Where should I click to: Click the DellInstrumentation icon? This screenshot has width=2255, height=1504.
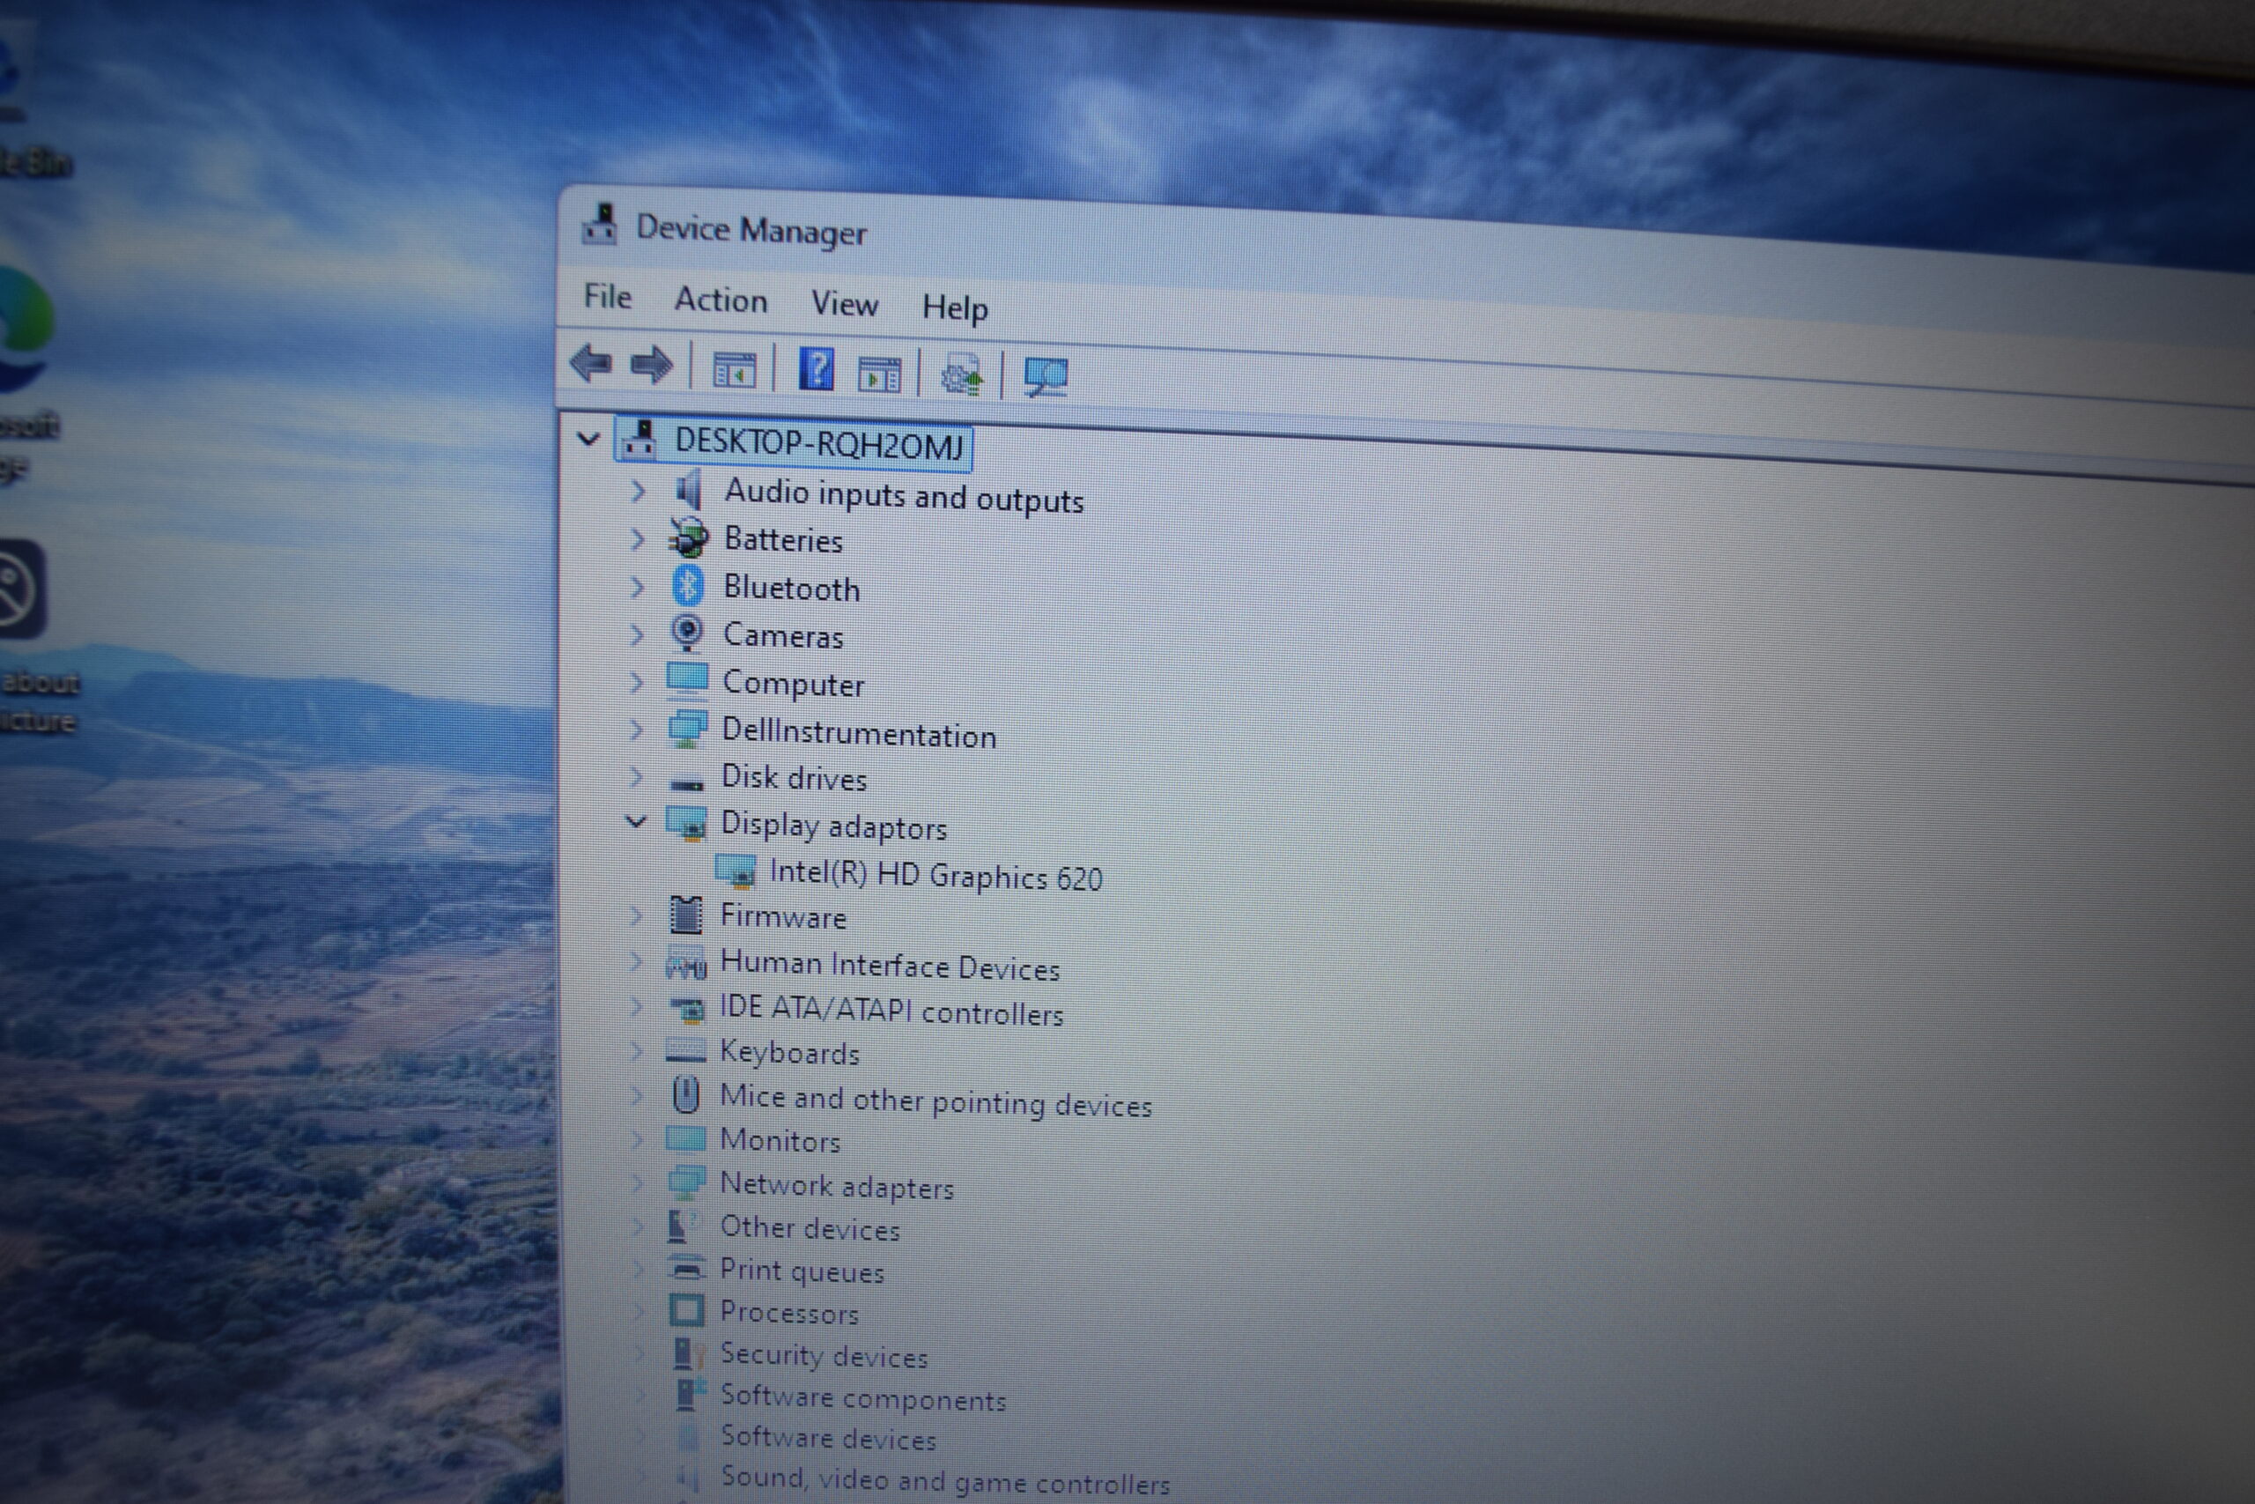tap(686, 729)
